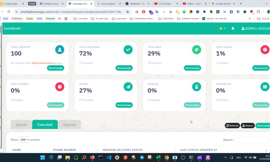Click the notification bell icon
This screenshot has height=162, width=270.
(233, 29)
